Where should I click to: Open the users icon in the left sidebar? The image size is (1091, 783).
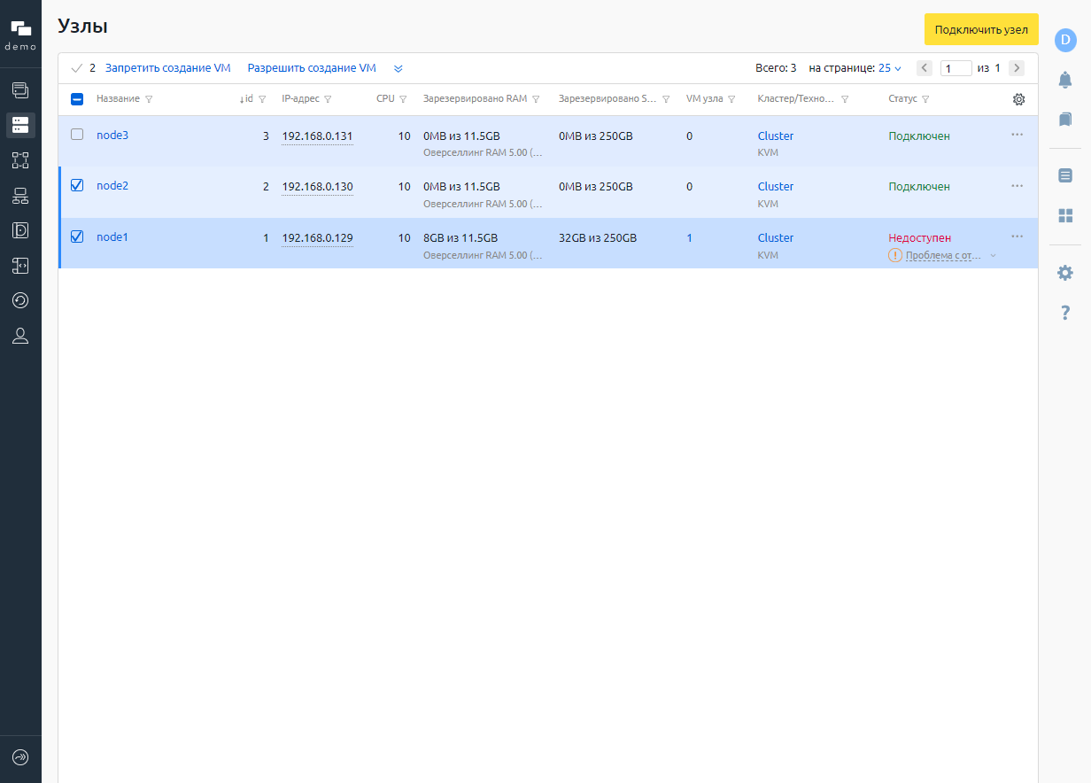tap(20, 336)
